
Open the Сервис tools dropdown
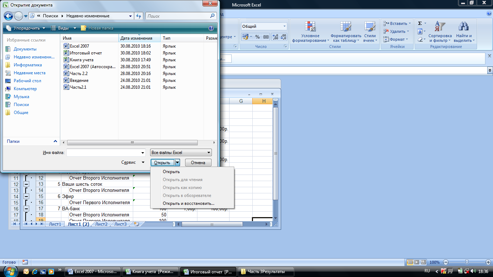pos(133,163)
